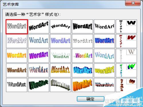Click the 艺术字库 window title
This screenshot has height=107, width=143.
(x=11, y=4)
